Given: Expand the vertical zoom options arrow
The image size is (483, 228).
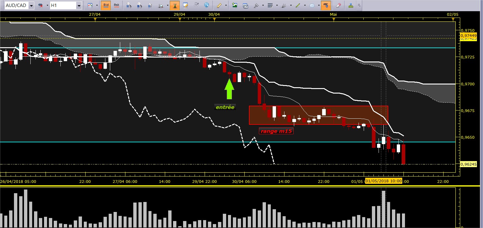Looking at the screenshot, I should click(x=168, y=5).
